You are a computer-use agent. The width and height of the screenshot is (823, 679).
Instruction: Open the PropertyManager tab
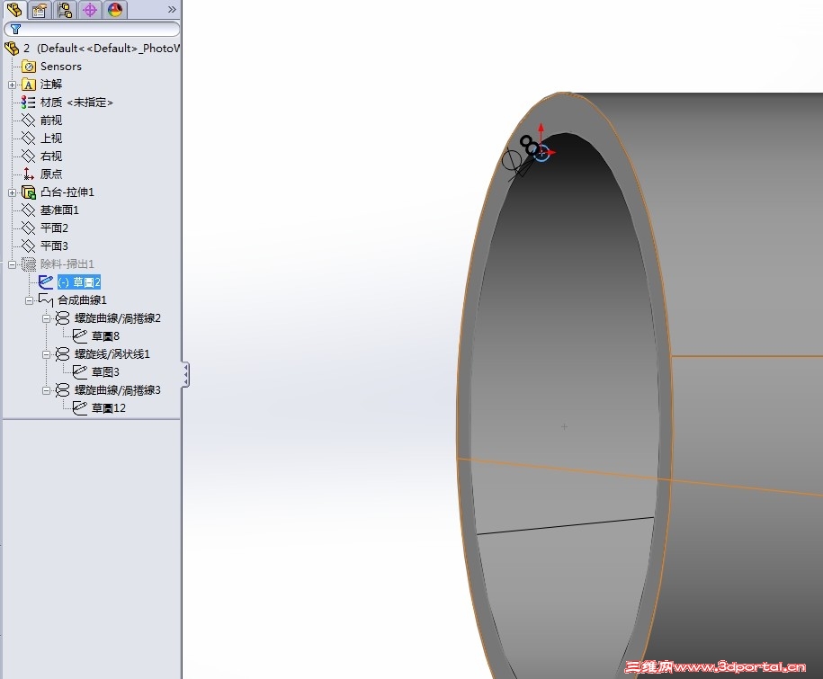point(39,10)
